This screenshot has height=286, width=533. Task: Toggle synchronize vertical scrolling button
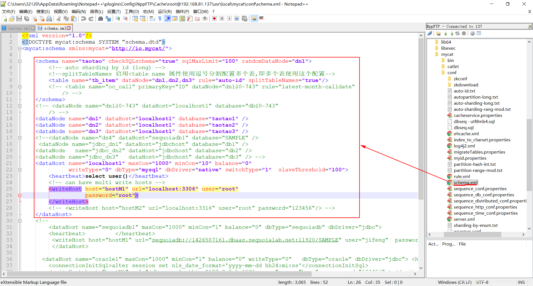pos(135,19)
